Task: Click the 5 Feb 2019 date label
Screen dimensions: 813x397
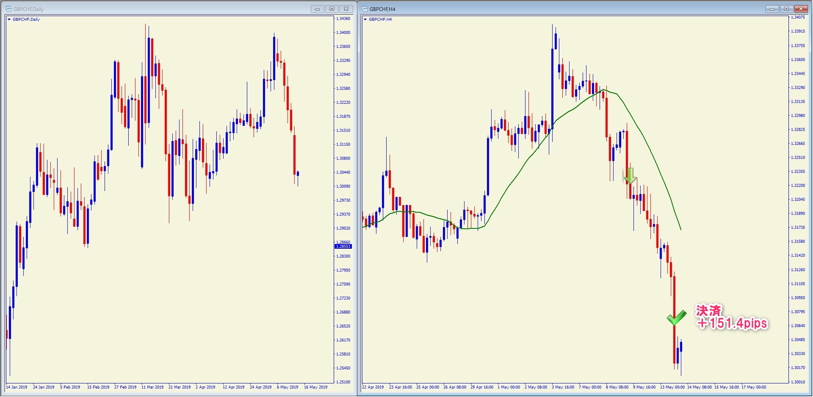Action: [x=70, y=387]
